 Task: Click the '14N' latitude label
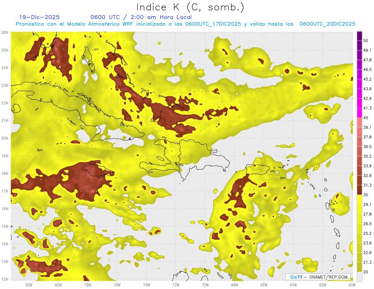[4, 244]
